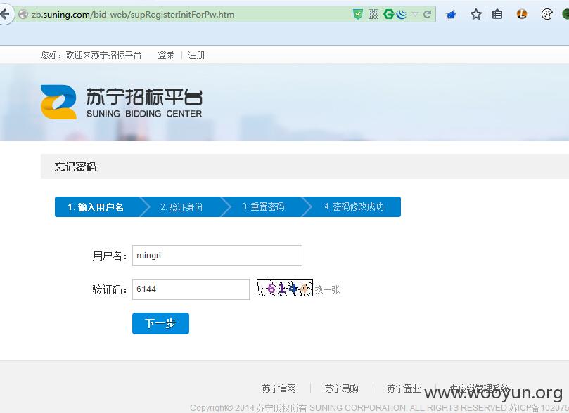Screen dimensions: 569x413
Task: Click the globe site identity icon
Action: (x=23, y=15)
